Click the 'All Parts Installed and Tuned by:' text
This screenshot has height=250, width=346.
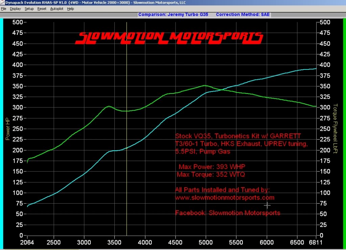pos(223,190)
